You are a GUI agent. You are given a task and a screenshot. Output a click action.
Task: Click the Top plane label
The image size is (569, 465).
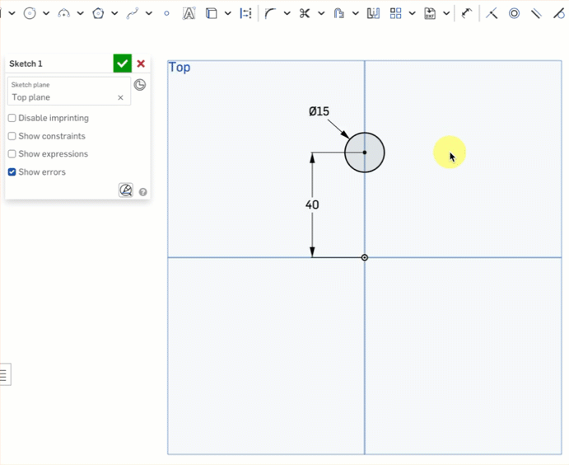pyautogui.click(x=180, y=68)
